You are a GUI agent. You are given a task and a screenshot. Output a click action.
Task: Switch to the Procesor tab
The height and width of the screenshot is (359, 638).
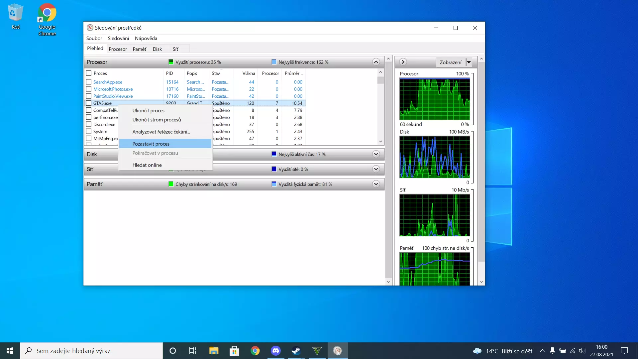(x=118, y=49)
